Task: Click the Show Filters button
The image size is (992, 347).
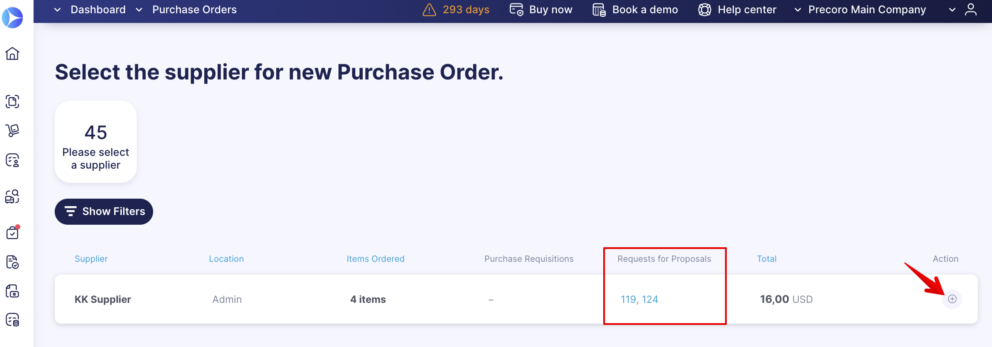Action: [104, 211]
